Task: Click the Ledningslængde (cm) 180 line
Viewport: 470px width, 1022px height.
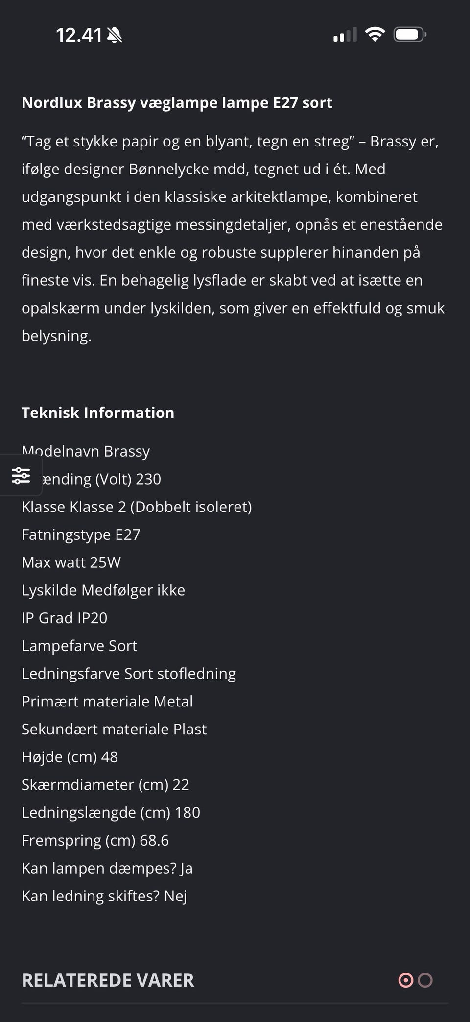Action: point(111,812)
